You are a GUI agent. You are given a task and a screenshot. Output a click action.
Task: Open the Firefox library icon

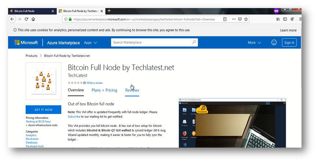click(278, 19)
